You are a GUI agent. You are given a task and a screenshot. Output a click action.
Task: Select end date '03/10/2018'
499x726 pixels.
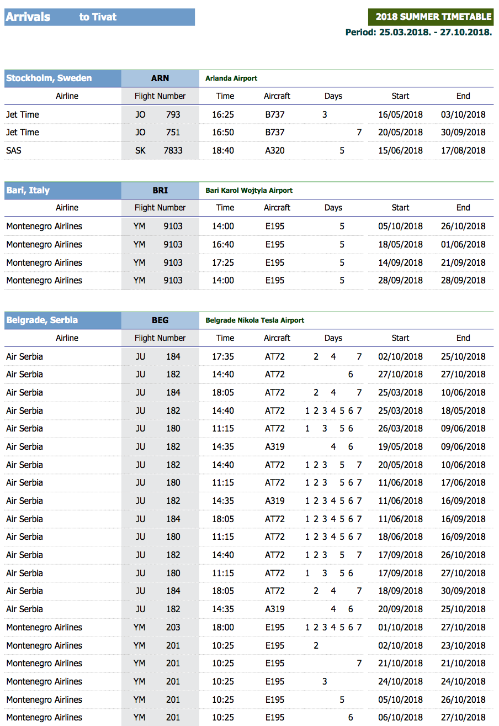[x=463, y=115]
